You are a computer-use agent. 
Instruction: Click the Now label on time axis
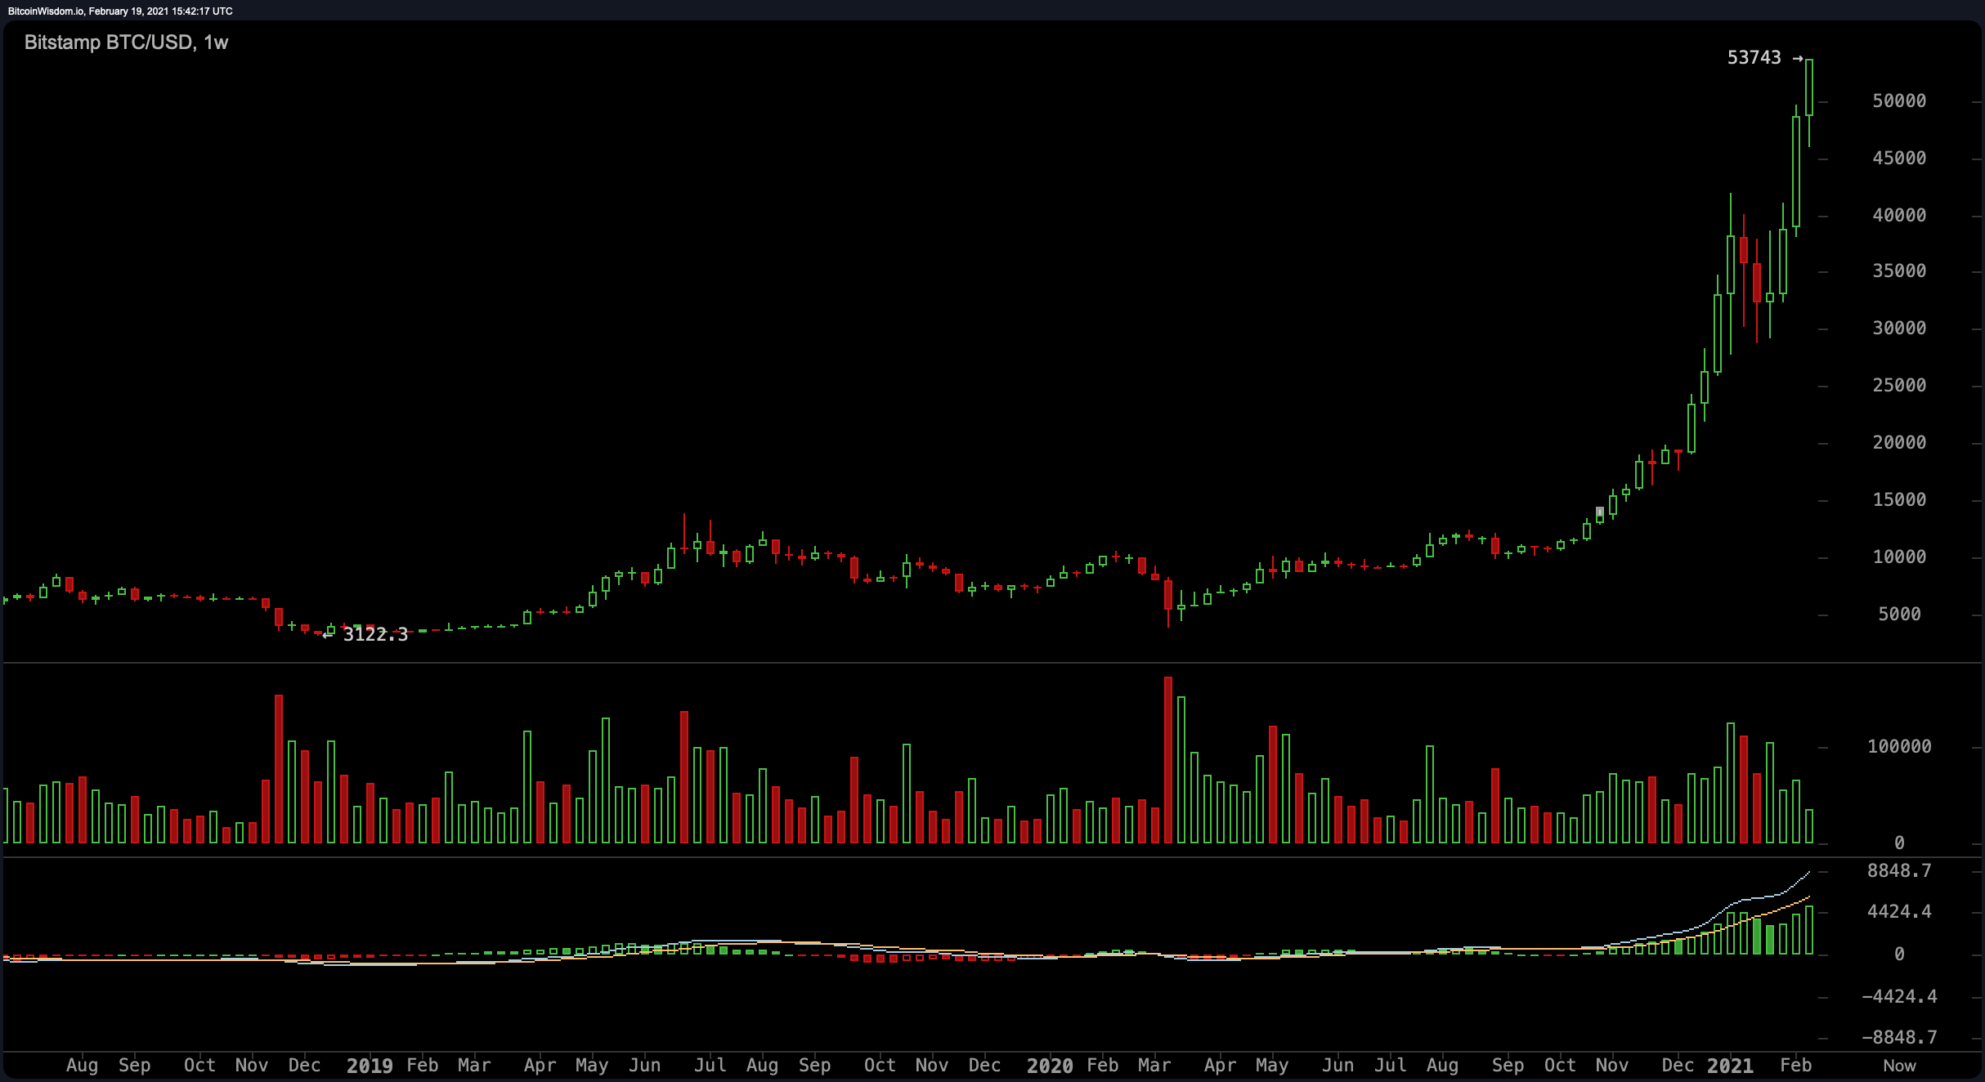[x=1899, y=1066]
